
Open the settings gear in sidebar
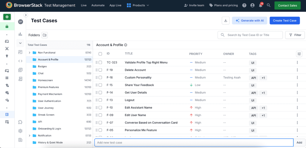pyautogui.click(x=20, y=131)
